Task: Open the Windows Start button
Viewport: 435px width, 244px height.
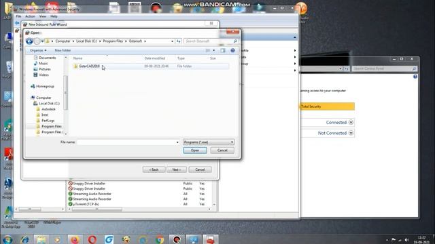Action: click(x=7, y=239)
